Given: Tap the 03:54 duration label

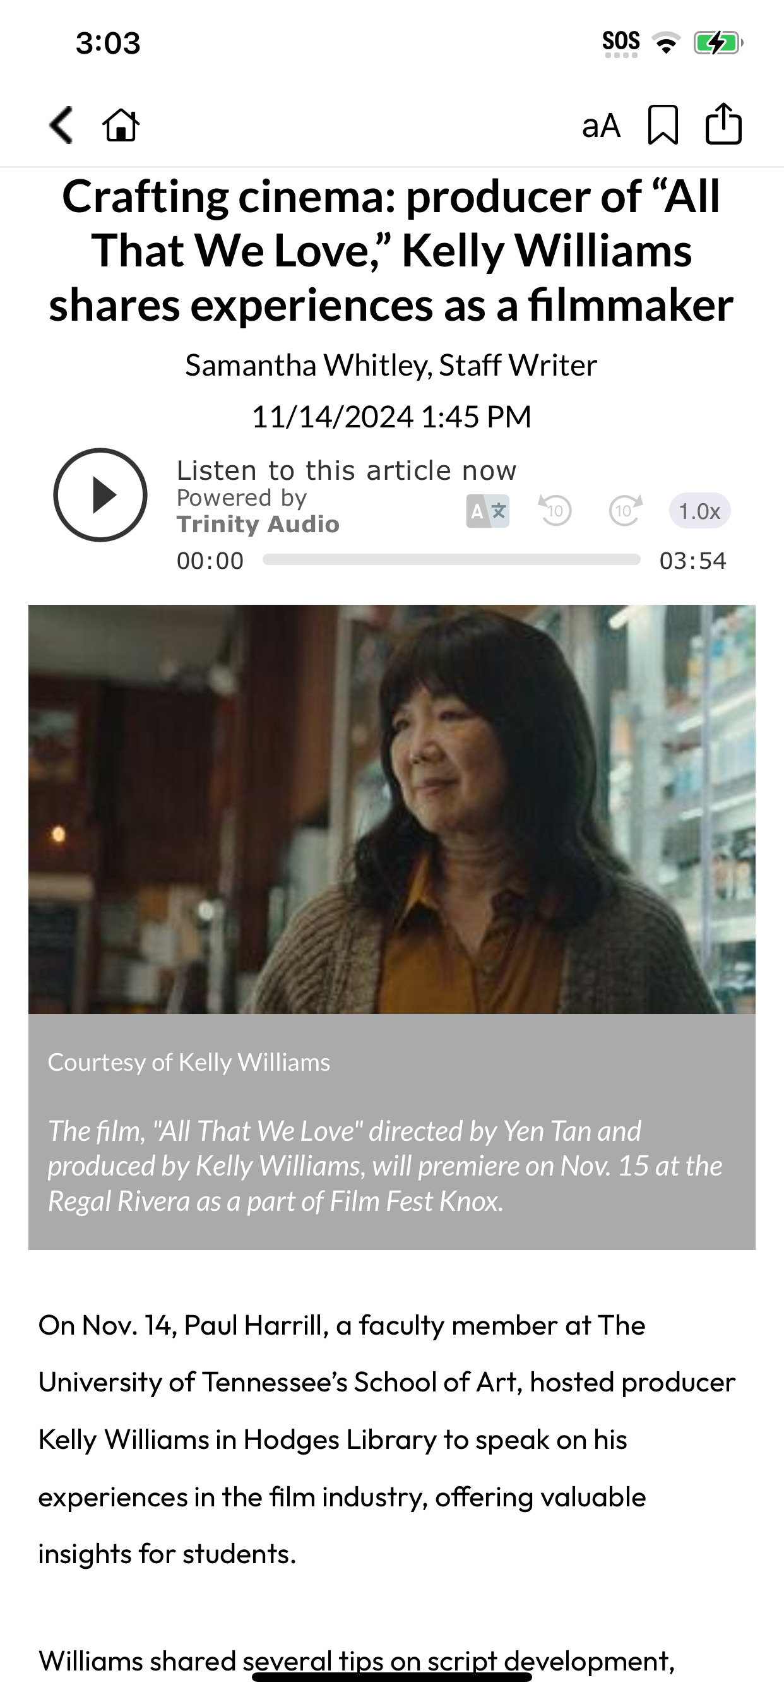Looking at the screenshot, I should pyautogui.click(x=692, y=561).
